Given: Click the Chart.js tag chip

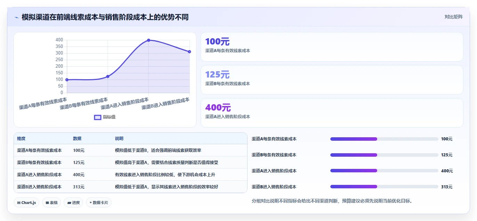Looking at the screenshot, I should tap(26, 203).
